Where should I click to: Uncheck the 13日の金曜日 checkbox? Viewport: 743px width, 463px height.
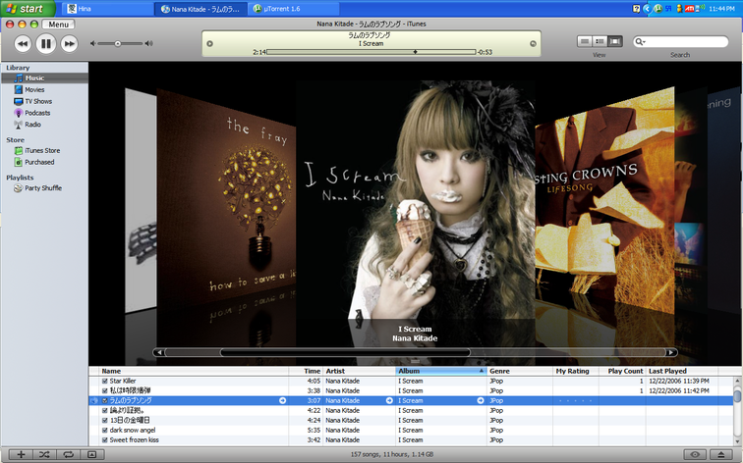click(x=105, y=421)
